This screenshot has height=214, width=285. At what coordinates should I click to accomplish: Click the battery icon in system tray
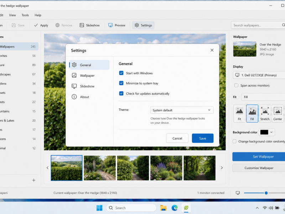coord(277,208)
